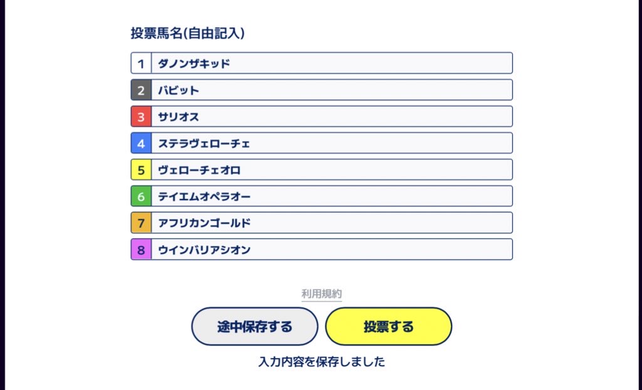Screen dimensions: 642x390
Task: Click the white number 1 badge
Action: [x=141, y=63]
